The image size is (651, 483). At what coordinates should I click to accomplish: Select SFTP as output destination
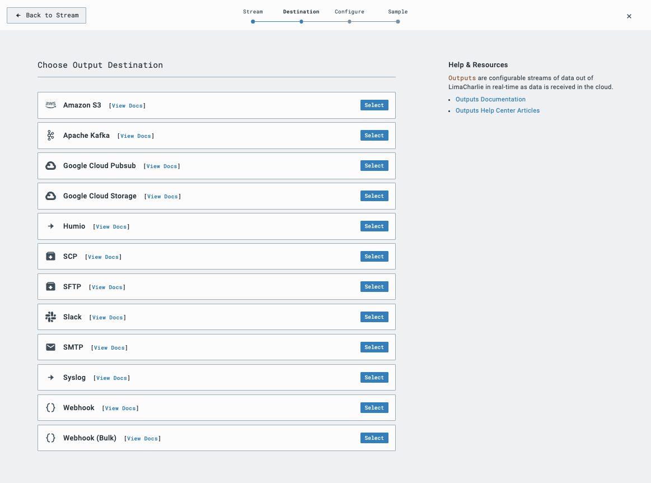click(374, 287)
